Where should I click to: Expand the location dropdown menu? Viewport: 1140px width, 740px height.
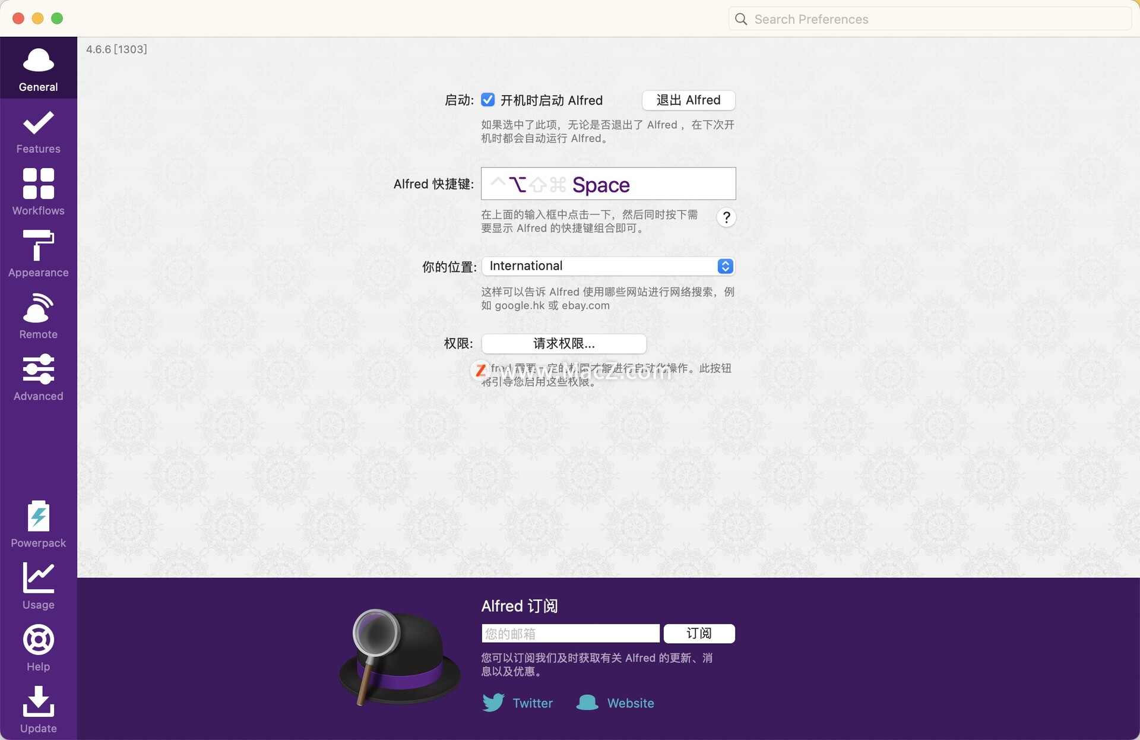724,265
